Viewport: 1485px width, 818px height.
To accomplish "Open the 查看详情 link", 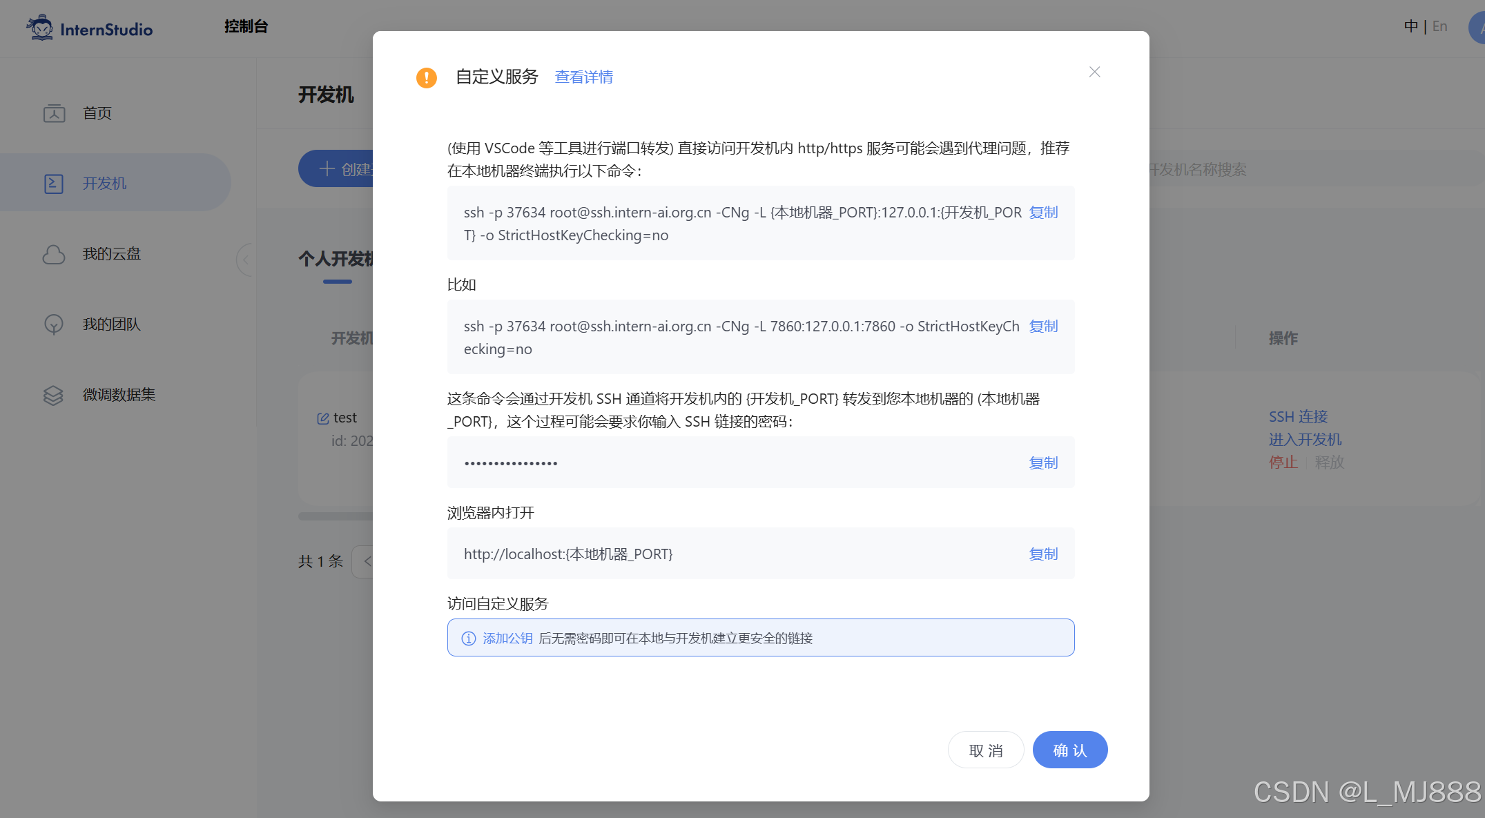I will point(583,77).
